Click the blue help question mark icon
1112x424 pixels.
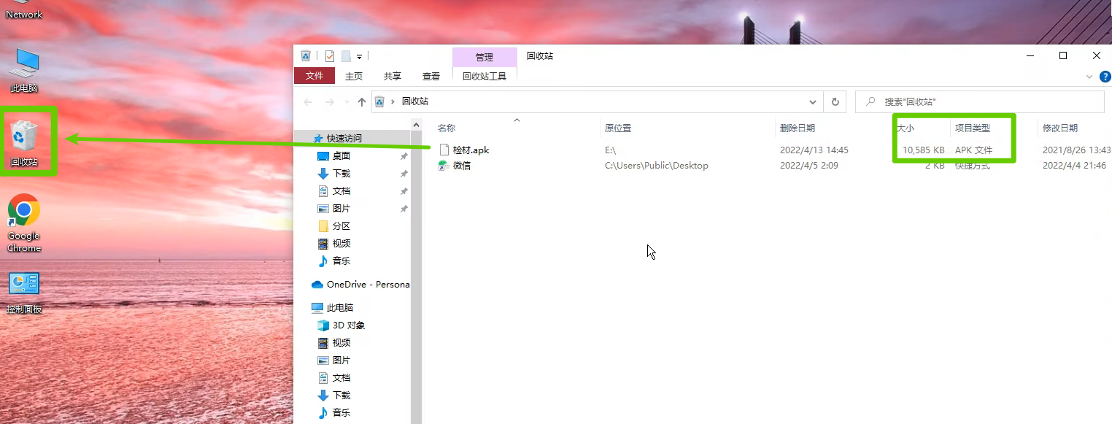[1105, 77]
